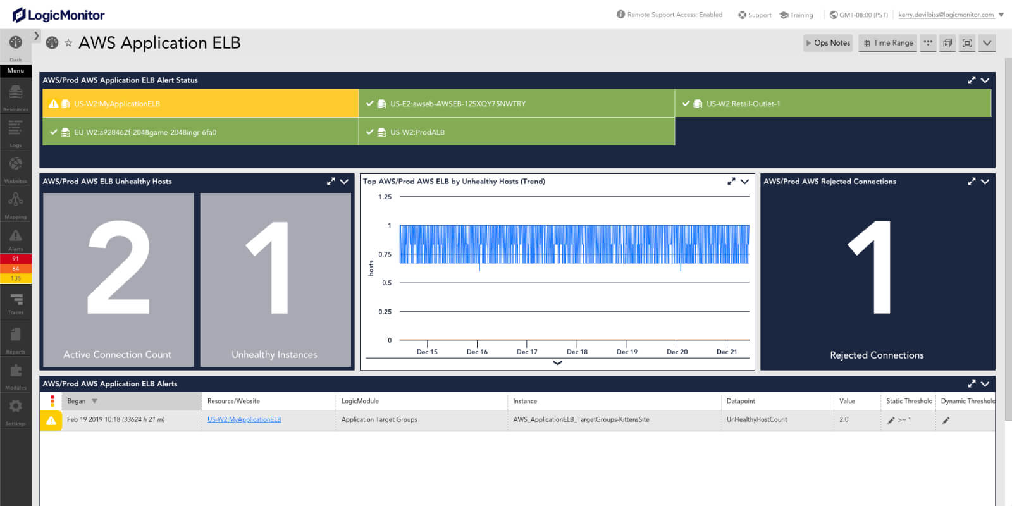1012x506 pixels.
Task: Click the orange error alerts count 64
Action: click(x=16, y=269)
